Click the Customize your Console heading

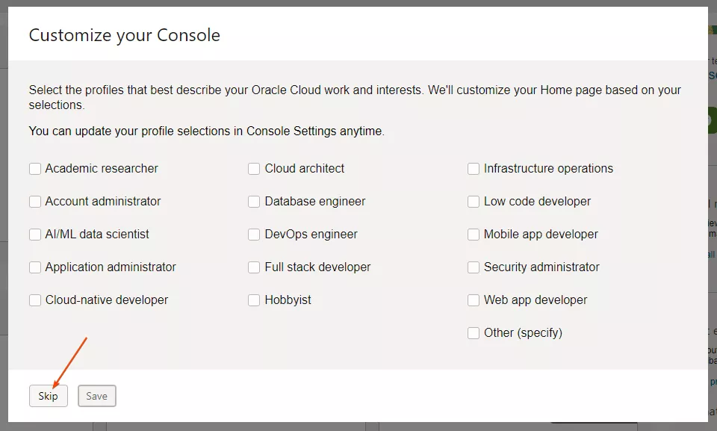124,35
